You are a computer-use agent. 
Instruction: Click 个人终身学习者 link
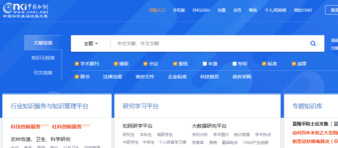pyautogui.click(x=172, y=143)
